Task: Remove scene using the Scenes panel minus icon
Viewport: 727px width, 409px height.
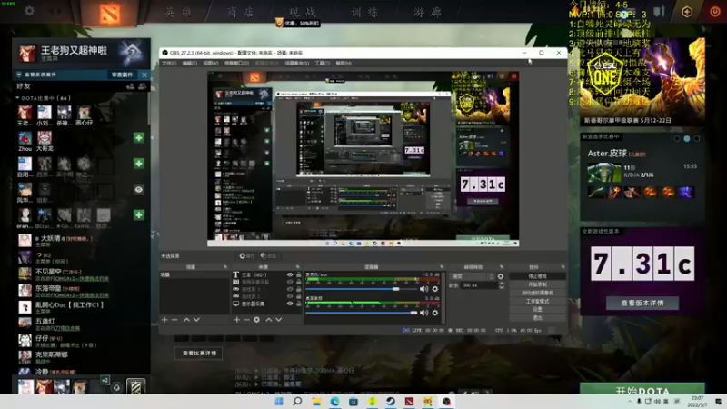Action: (x=174, y=320)
